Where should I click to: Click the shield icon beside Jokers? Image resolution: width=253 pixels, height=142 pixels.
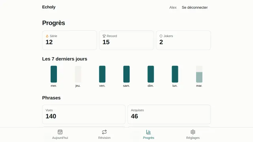click(x=161, y=36)
